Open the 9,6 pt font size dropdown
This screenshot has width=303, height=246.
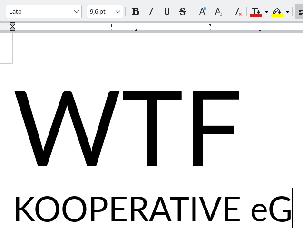click(x=118, y=11)
